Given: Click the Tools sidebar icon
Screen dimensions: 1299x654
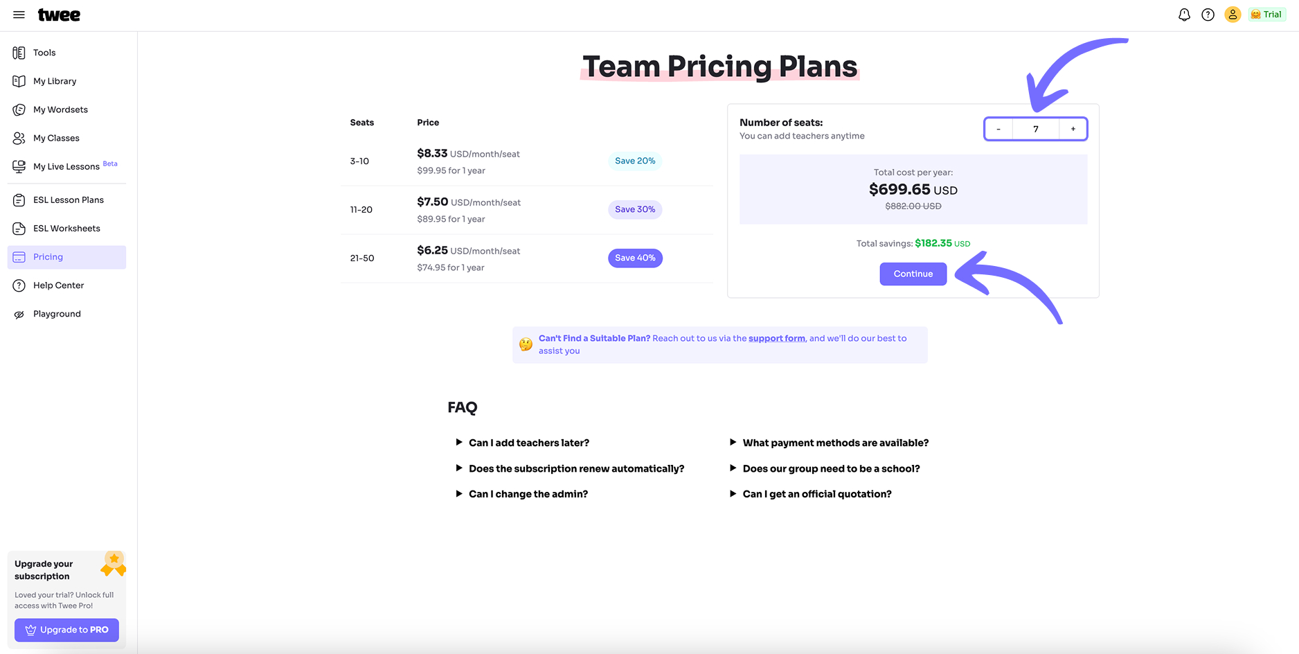Looking at the screenshot, I should point(19,53).
